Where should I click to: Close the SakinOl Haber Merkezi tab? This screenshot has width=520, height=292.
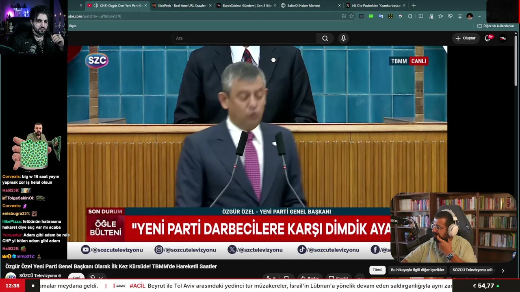[340, 6]
